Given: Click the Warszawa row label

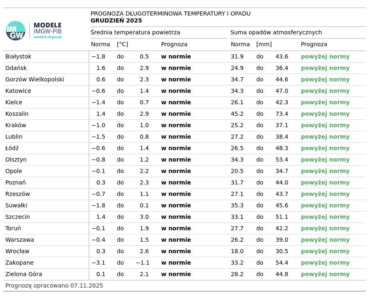Looking at the screenshot, I should point(20,240).
